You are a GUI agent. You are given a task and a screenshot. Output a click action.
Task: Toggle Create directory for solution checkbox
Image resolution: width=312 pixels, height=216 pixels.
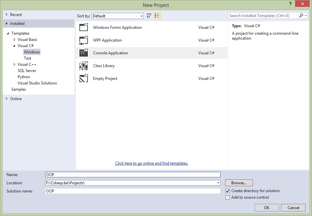(x=228, y=191)
